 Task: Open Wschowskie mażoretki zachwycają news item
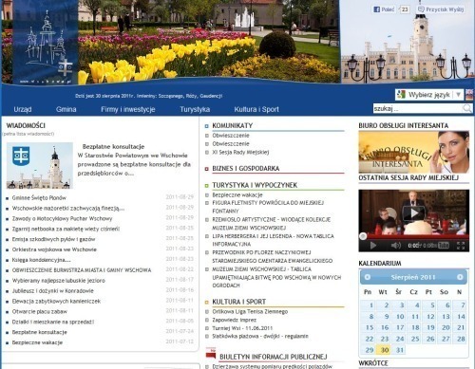(68, 209)
